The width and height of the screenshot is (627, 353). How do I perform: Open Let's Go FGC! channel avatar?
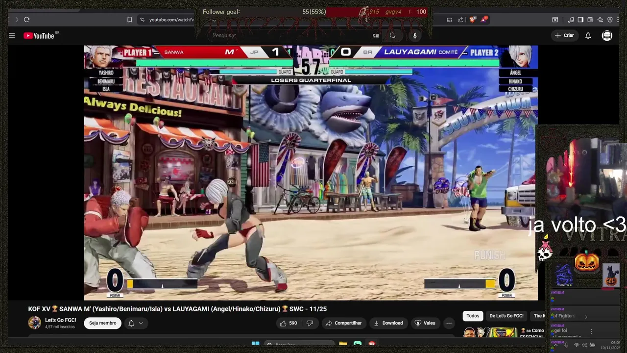pos(34,323)
